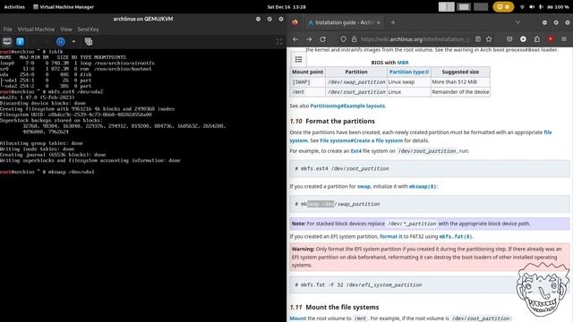Screen dimensions: 573x322
Task: Follow the Mount link in section 1.11
Action: click(298, 318)
